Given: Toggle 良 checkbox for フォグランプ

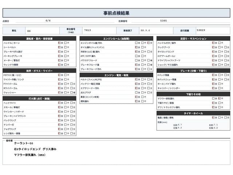Looking at the screenshot, I should tap(59, 129).
